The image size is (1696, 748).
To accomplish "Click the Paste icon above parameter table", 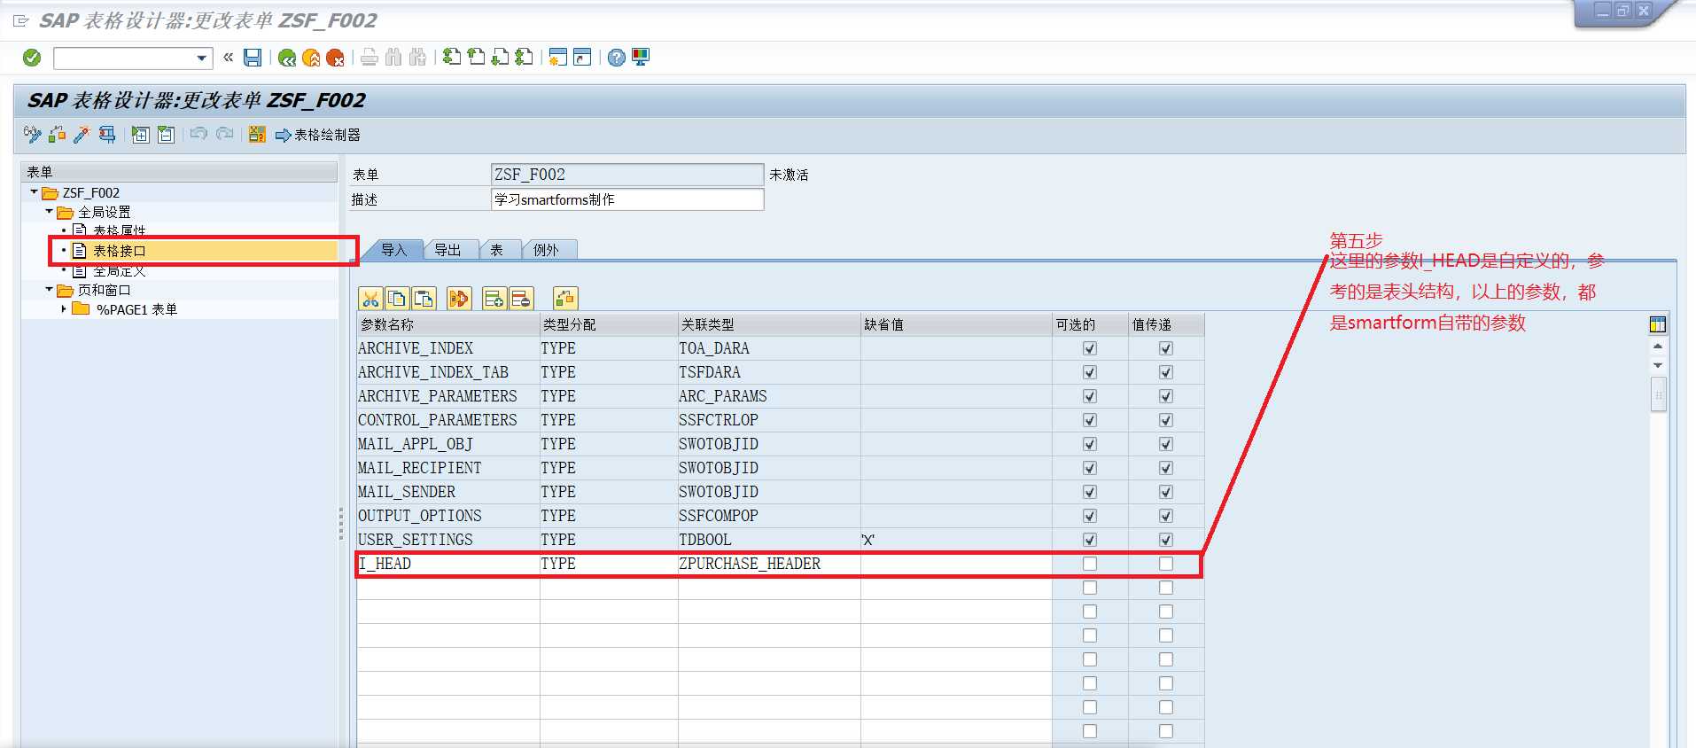I will click(424, 299).
